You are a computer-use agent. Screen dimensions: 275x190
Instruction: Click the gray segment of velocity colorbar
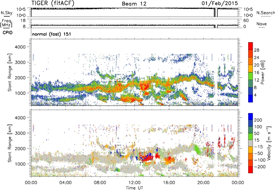251,143
